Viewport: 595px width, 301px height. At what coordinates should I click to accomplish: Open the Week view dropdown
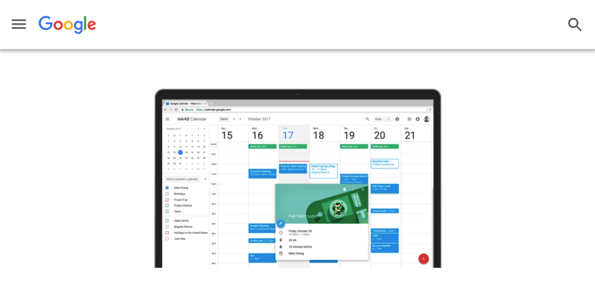382,119
